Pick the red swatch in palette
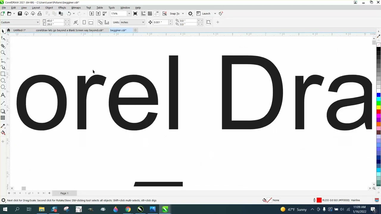The image size is (381, 214). [x=379, y=112]
